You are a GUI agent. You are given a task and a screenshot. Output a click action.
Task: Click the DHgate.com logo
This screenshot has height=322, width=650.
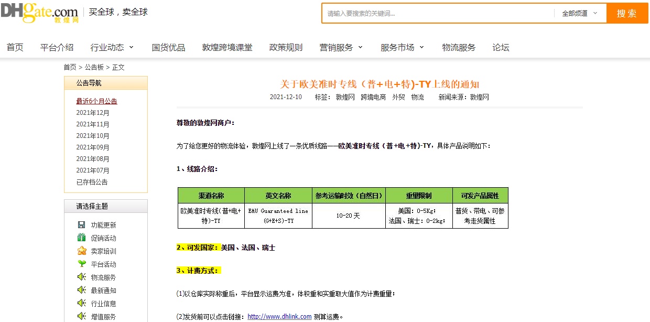click(39, 13)
